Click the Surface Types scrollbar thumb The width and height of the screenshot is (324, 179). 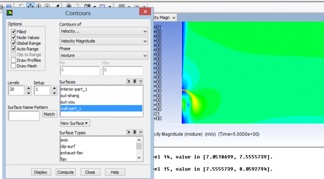139,146
